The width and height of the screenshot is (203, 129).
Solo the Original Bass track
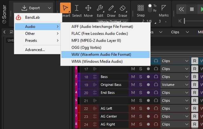pyautogui.click(x=141, y=85)
